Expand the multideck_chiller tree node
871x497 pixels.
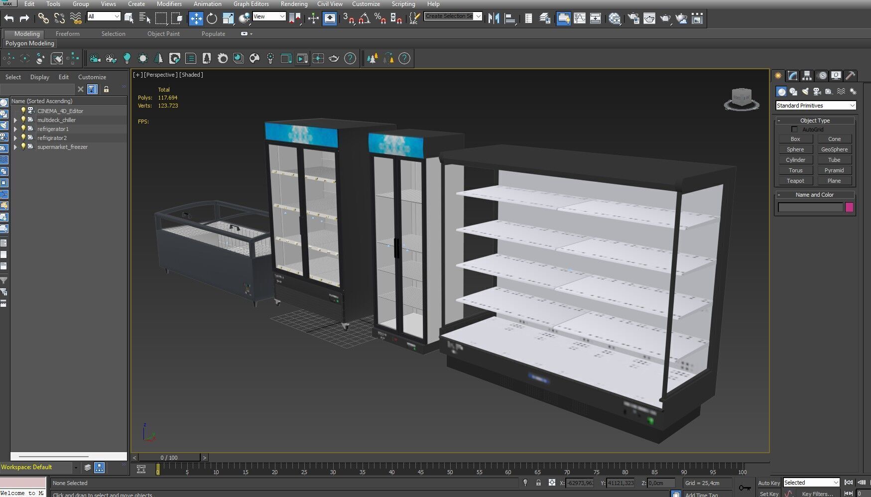point(15,120)
